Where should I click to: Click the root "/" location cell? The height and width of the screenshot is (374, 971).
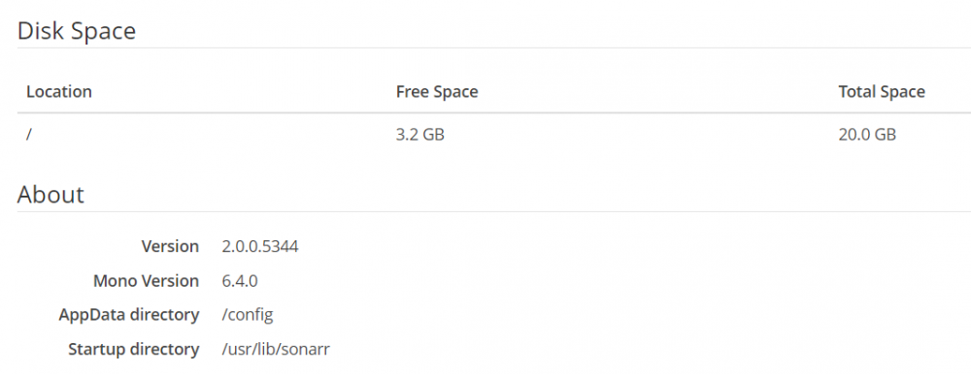(x=29, y=134)
